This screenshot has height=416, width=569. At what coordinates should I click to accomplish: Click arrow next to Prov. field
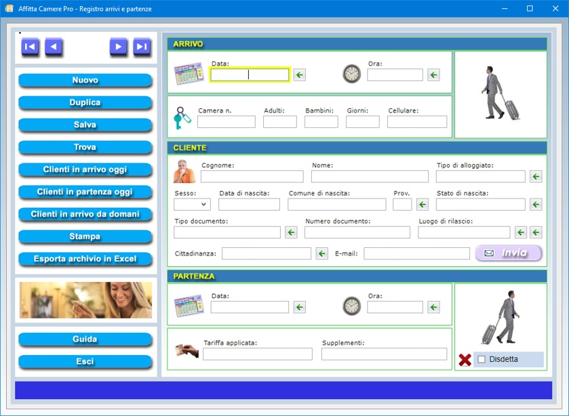point(423,205)
